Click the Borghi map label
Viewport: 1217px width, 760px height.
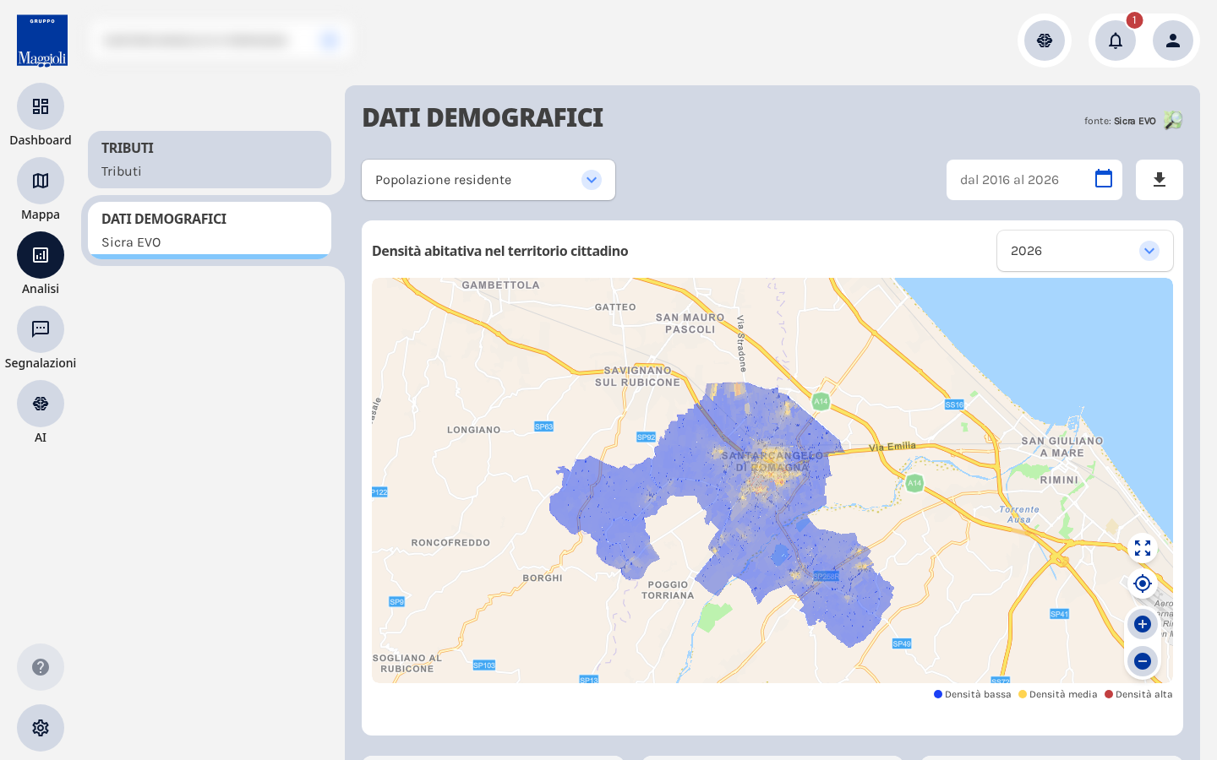click(x=543, y=578)
